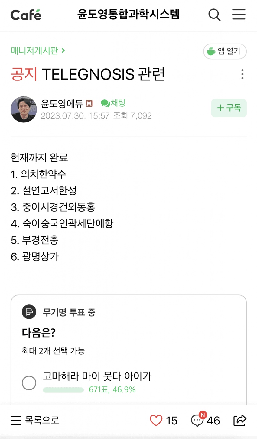
Task: Click the green poll result bar
Action: [63, 390]
